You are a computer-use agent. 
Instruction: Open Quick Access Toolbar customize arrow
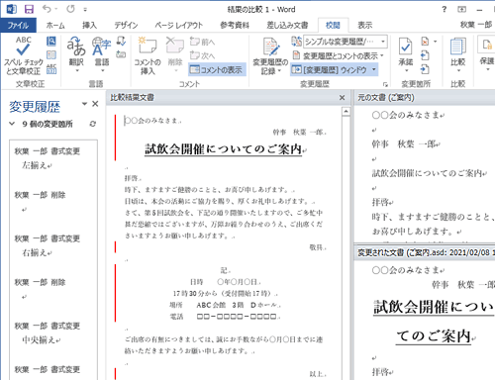85,10
